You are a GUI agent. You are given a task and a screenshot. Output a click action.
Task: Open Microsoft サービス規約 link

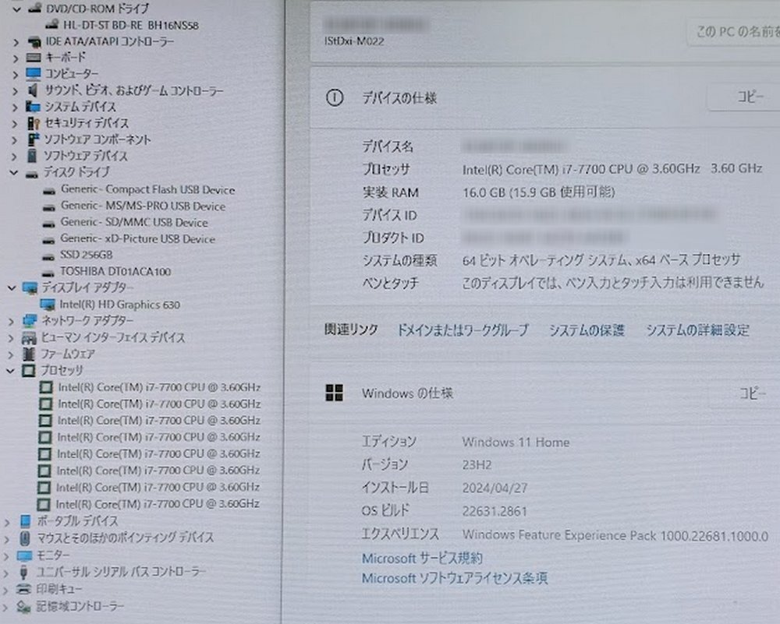point(422,559)
